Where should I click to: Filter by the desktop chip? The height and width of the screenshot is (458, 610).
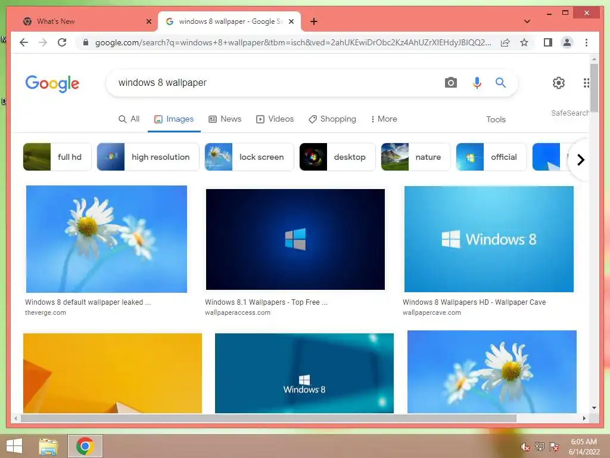pos(337,157)
